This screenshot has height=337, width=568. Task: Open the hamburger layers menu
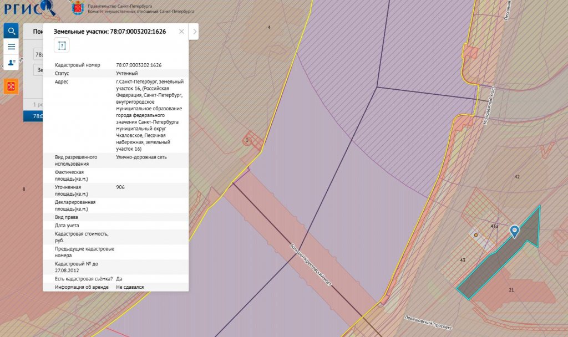pos(11,47)
